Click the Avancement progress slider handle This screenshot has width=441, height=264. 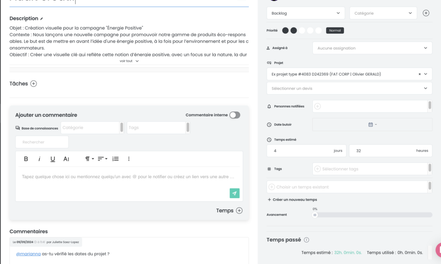[x=315, y=215]
